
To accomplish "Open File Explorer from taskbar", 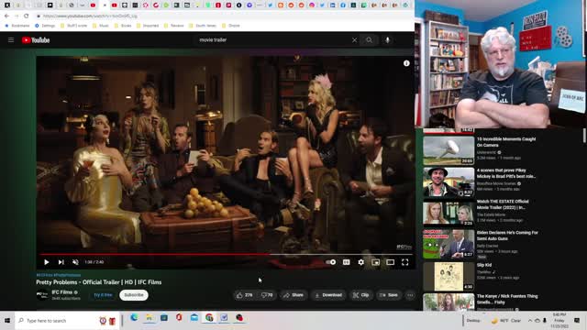I will [149, 318].
